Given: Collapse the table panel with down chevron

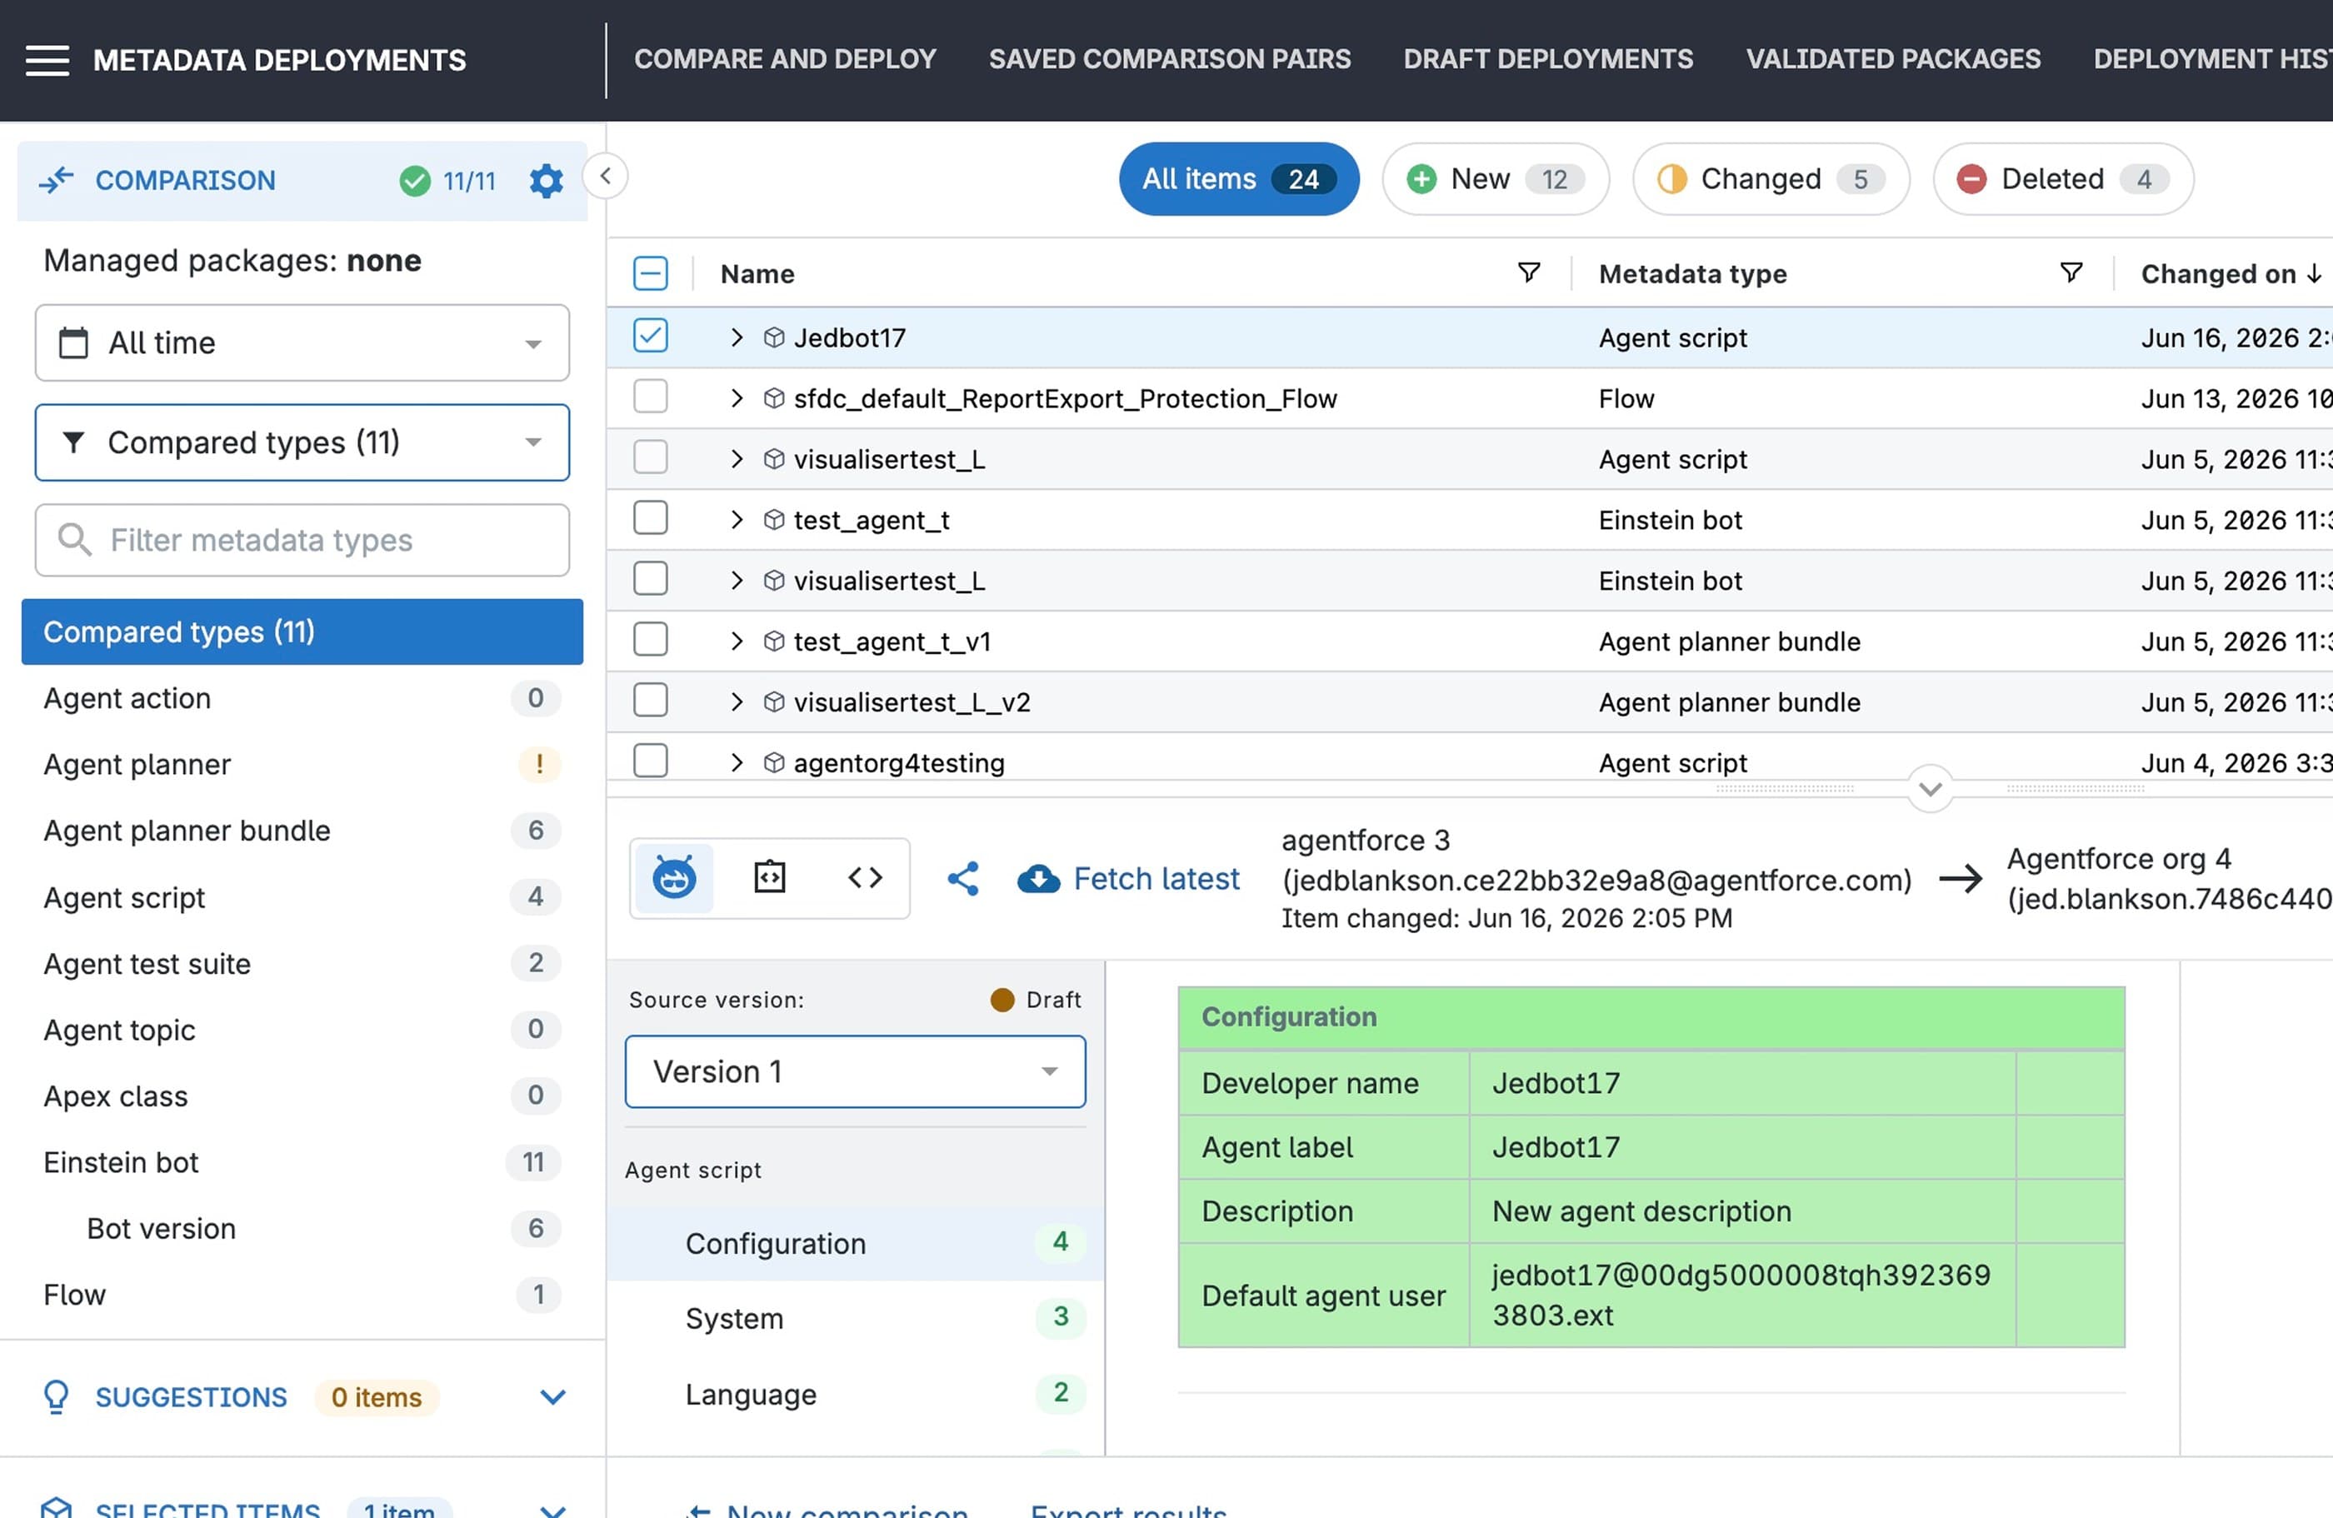Looking at the screenshot, I should [1930, 789].
